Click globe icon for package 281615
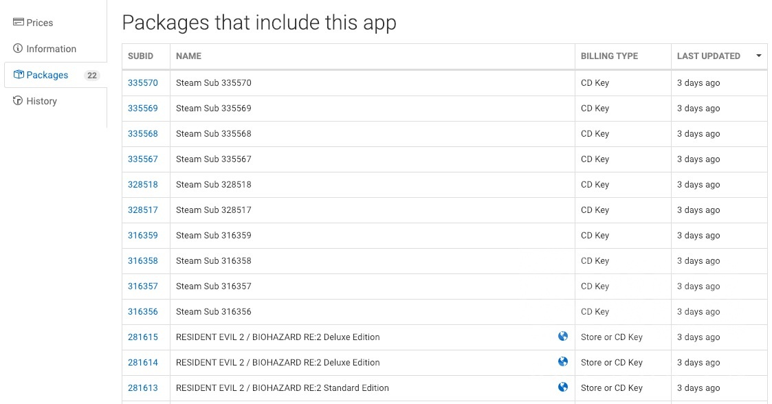 pyautogui.click(x=563, y=337)
